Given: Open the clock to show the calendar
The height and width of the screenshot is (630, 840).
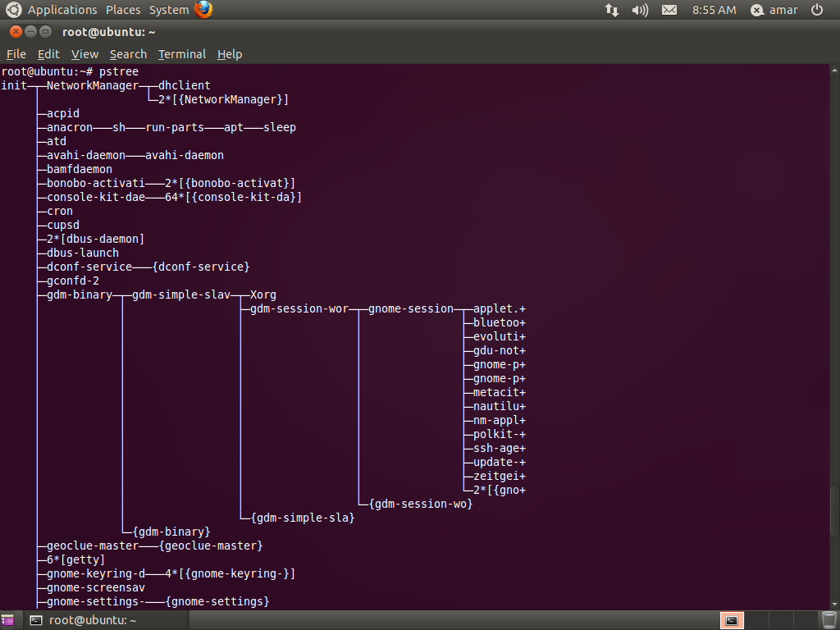Looking at the screenshot, I should [713, 10].
